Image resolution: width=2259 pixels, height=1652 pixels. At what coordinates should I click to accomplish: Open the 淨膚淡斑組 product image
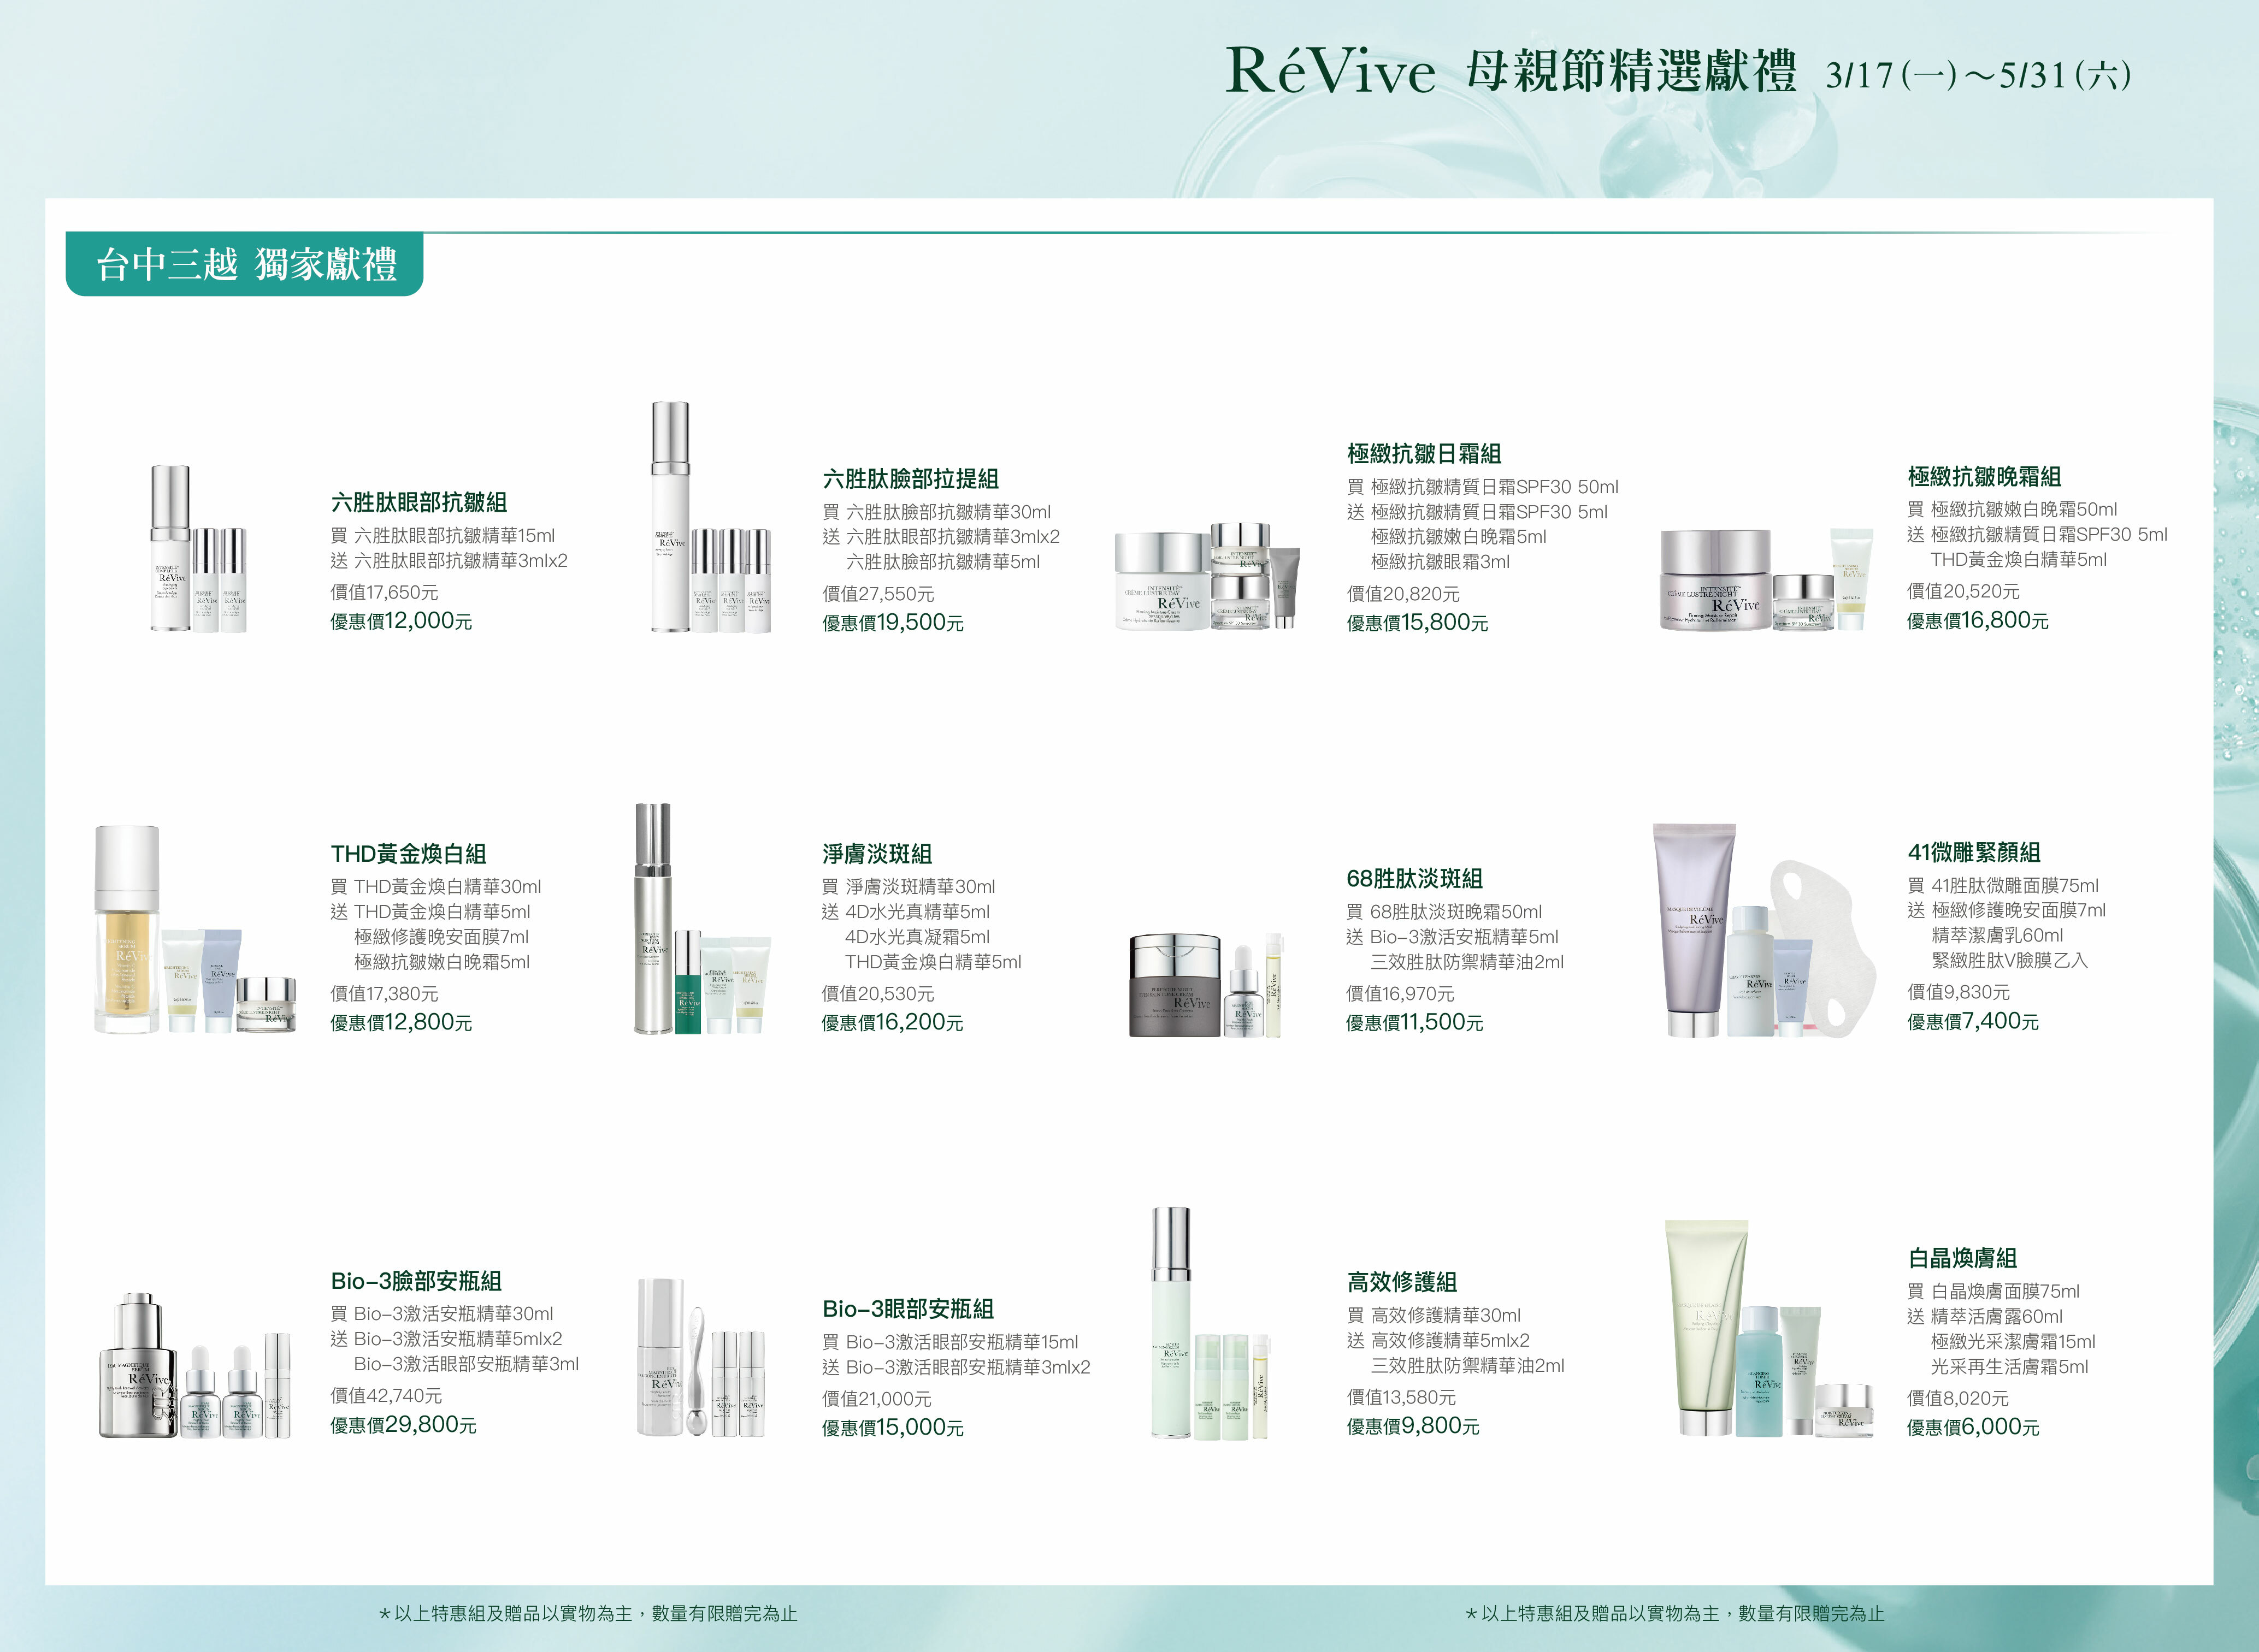tap(703, 919)
